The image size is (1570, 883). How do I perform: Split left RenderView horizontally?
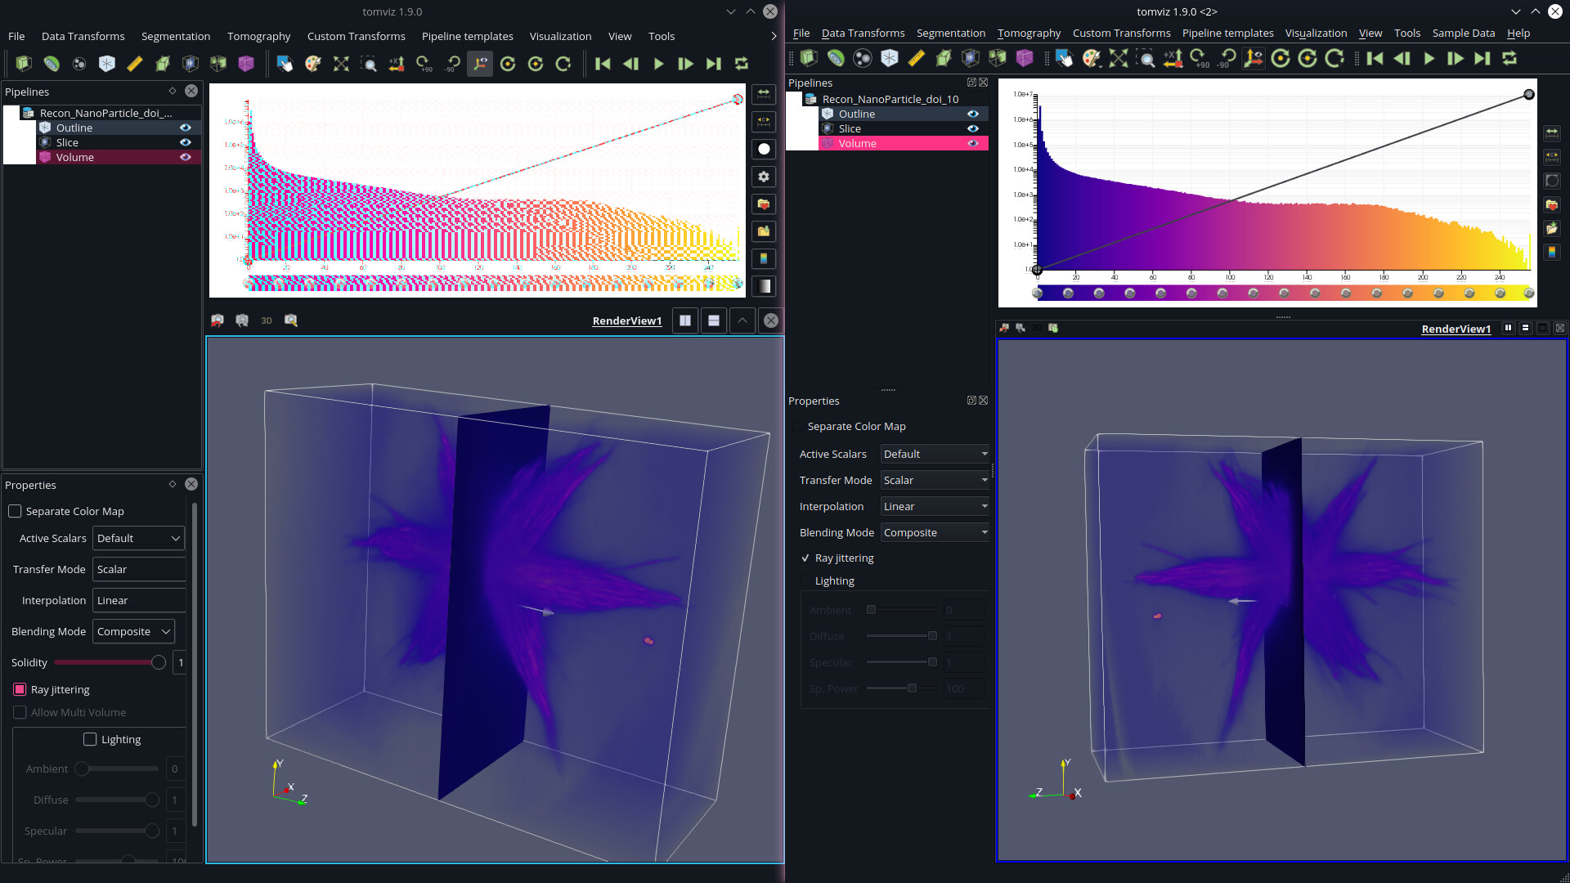point(685,320)
